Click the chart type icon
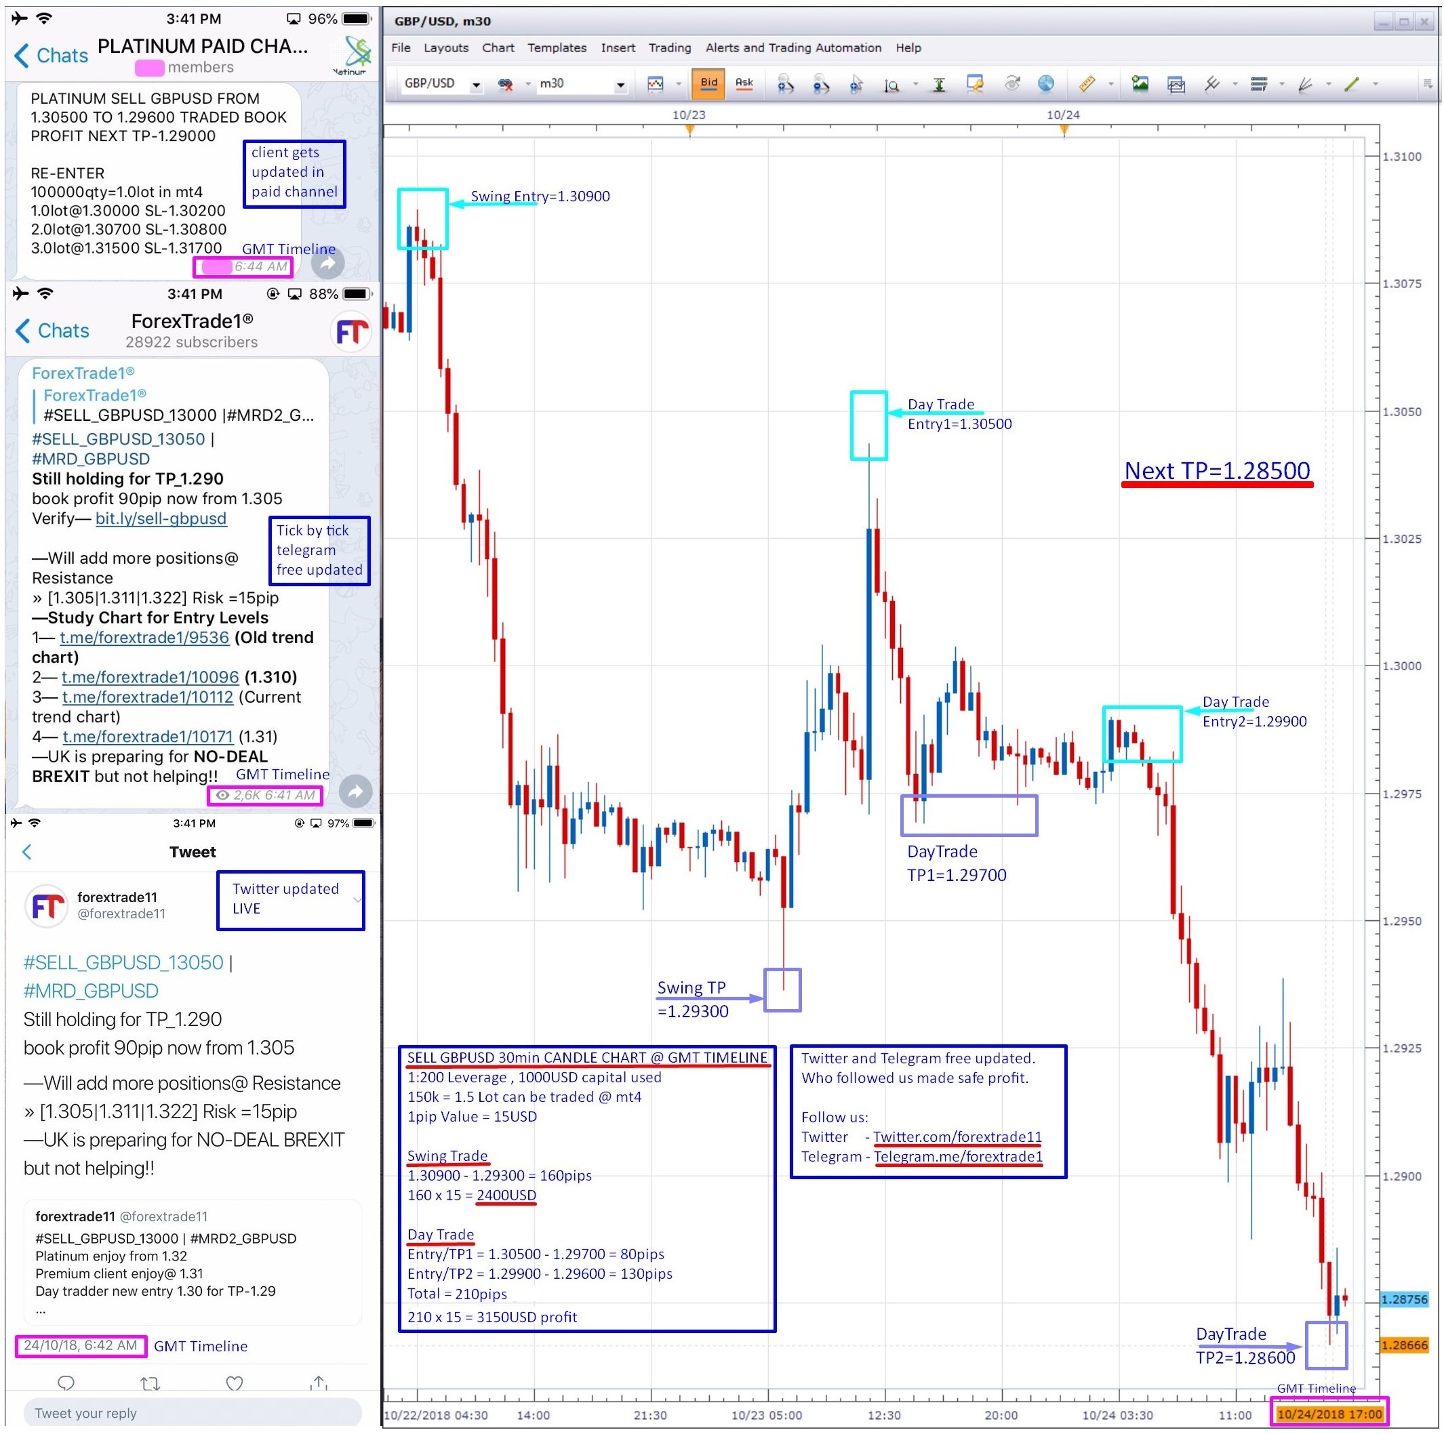The width and height of the screenshot is (1444, 1434). [656, 85]
